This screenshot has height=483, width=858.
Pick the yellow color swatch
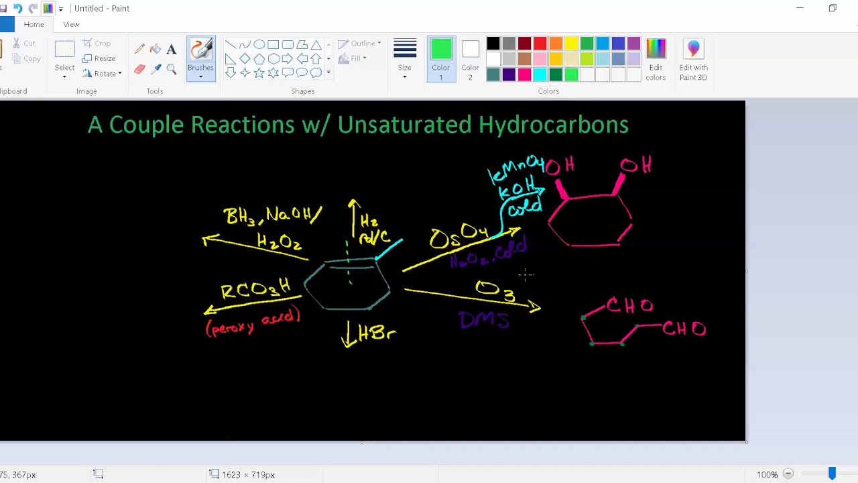571,44
